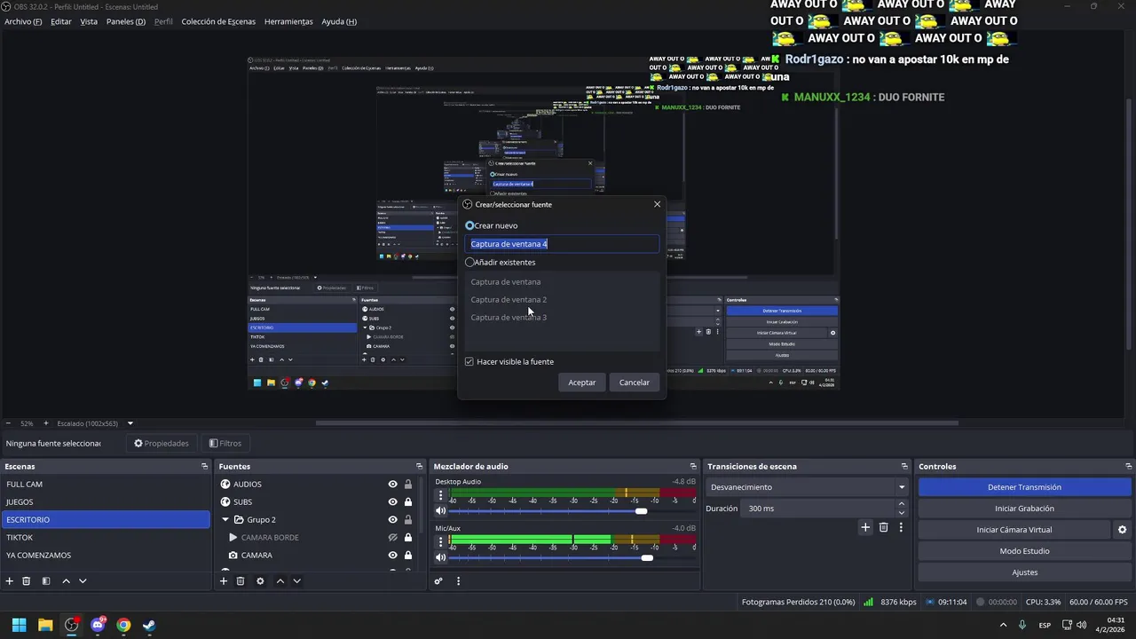Hide the SUBS source with its eye icon
Image resolution: width=1136 pixels, height=639 pixels.
392,502
